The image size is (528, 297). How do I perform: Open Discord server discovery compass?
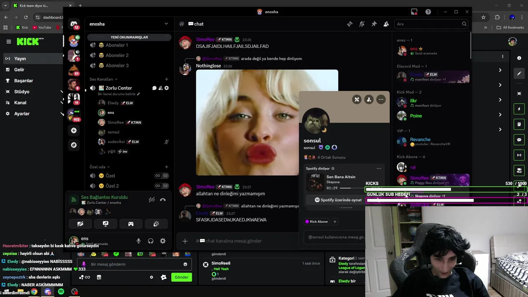74,145
